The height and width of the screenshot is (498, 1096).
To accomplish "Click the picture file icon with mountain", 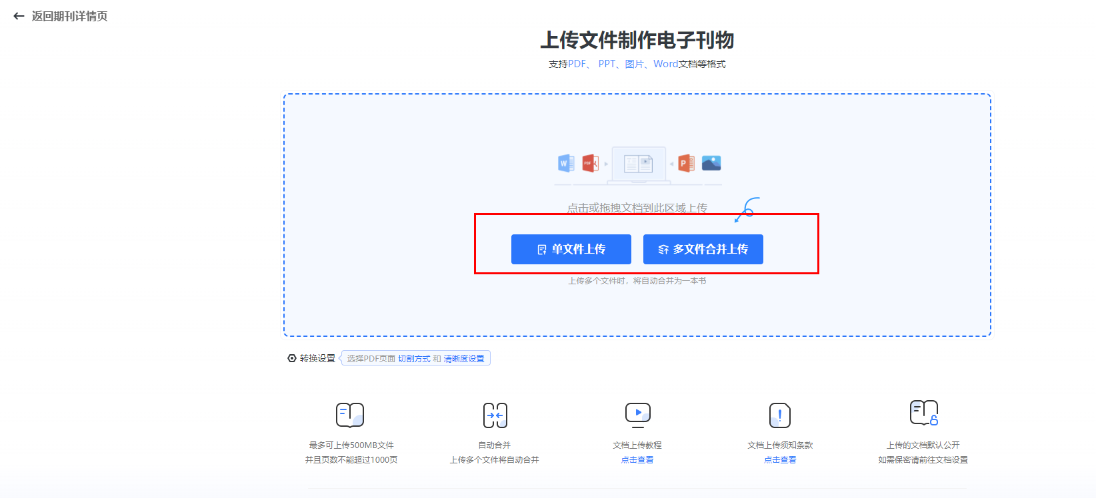I will [x=711, y=163].
